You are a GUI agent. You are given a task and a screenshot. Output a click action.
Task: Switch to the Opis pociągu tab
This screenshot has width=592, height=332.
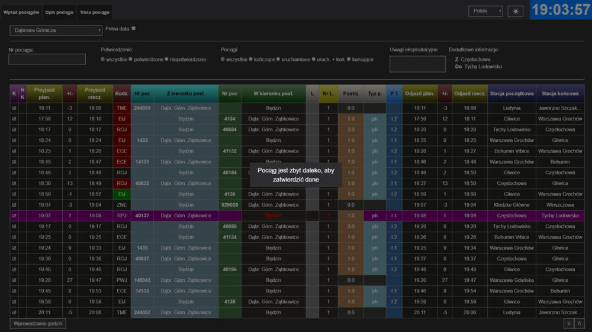click(x=59, y=12)
